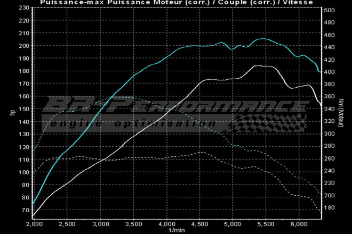Screen dimensions: 352x234
Task: Click the 500 value on right axis
Action: coord(330,10)
